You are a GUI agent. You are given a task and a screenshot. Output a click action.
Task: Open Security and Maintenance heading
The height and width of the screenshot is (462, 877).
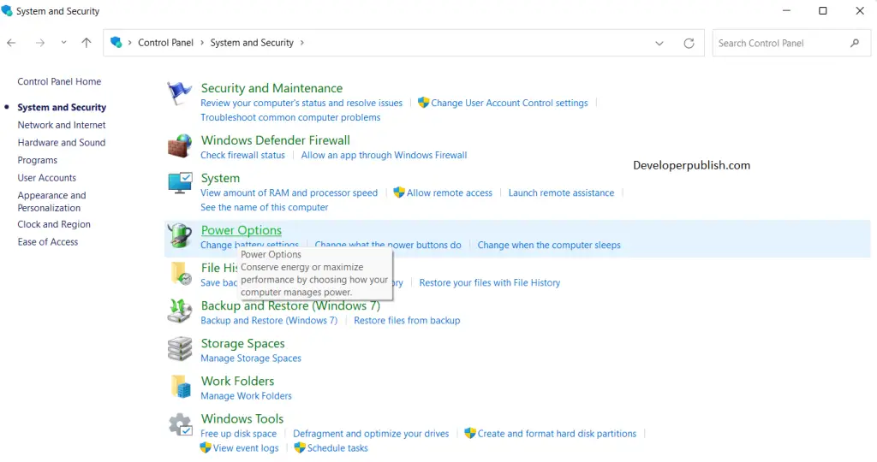point(271,88)
